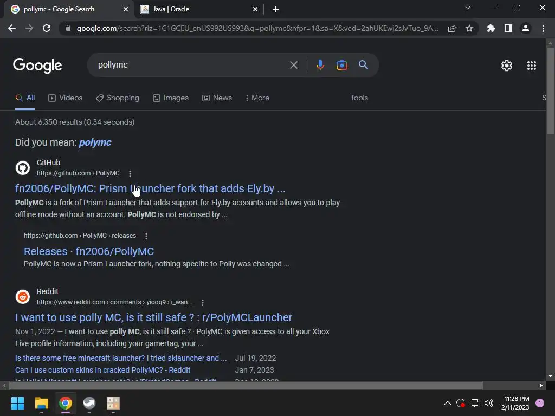Image resolution: width=555 pixels, height=416 pixels.
Task: Click the address bar URL
Action: (257, 28)
